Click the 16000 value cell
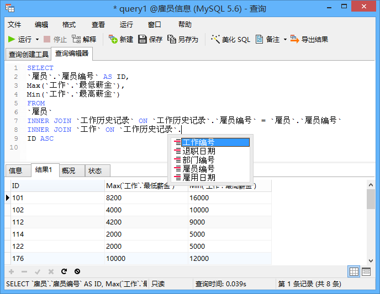 pos(230,198)
